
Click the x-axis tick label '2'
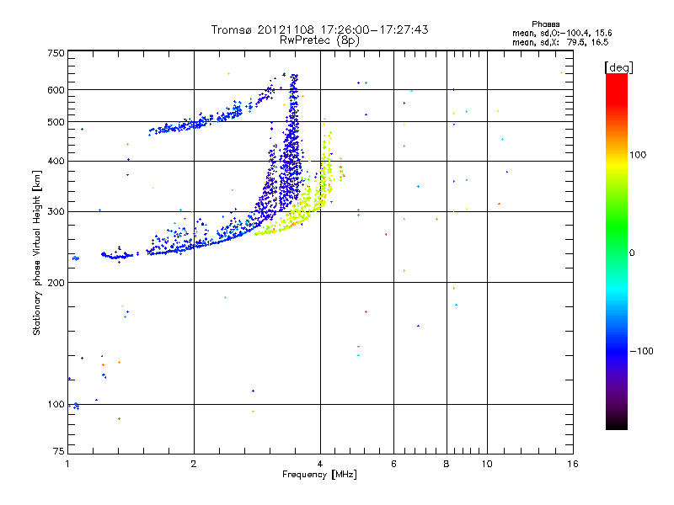click(x=194, y=464)
